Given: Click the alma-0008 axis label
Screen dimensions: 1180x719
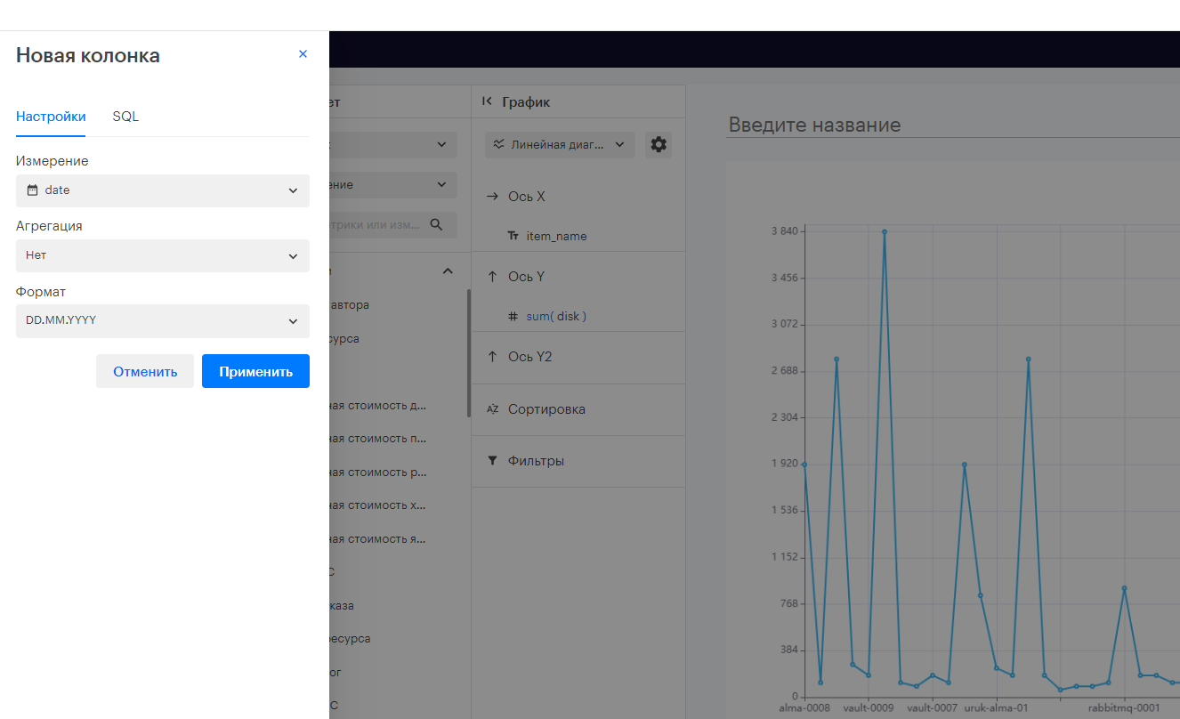Looking at the screenshot, I should click(804, 708).
